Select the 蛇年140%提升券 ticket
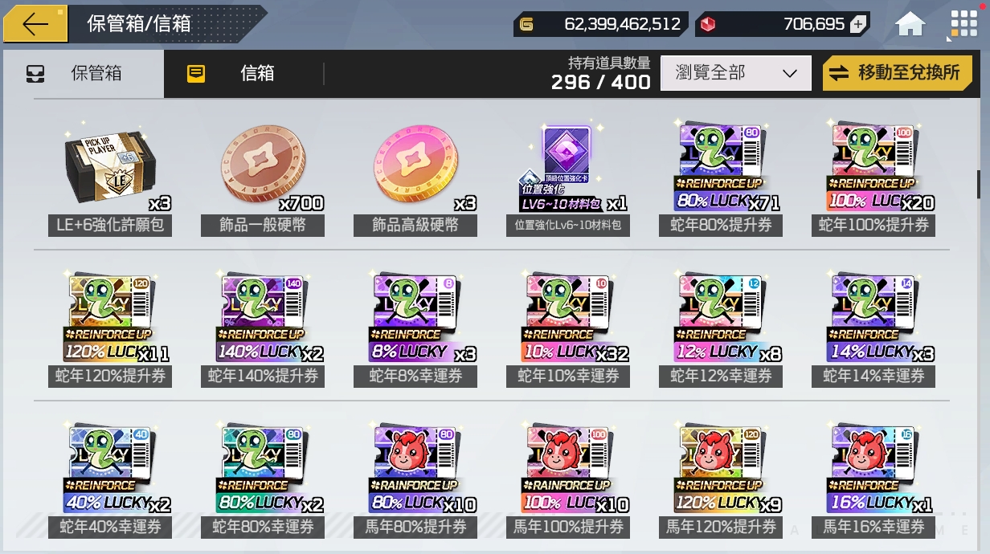 click(x=263, y=328)
